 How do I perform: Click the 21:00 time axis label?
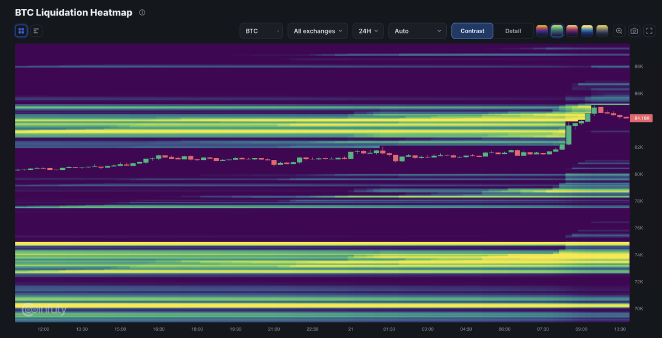(274, 329)
